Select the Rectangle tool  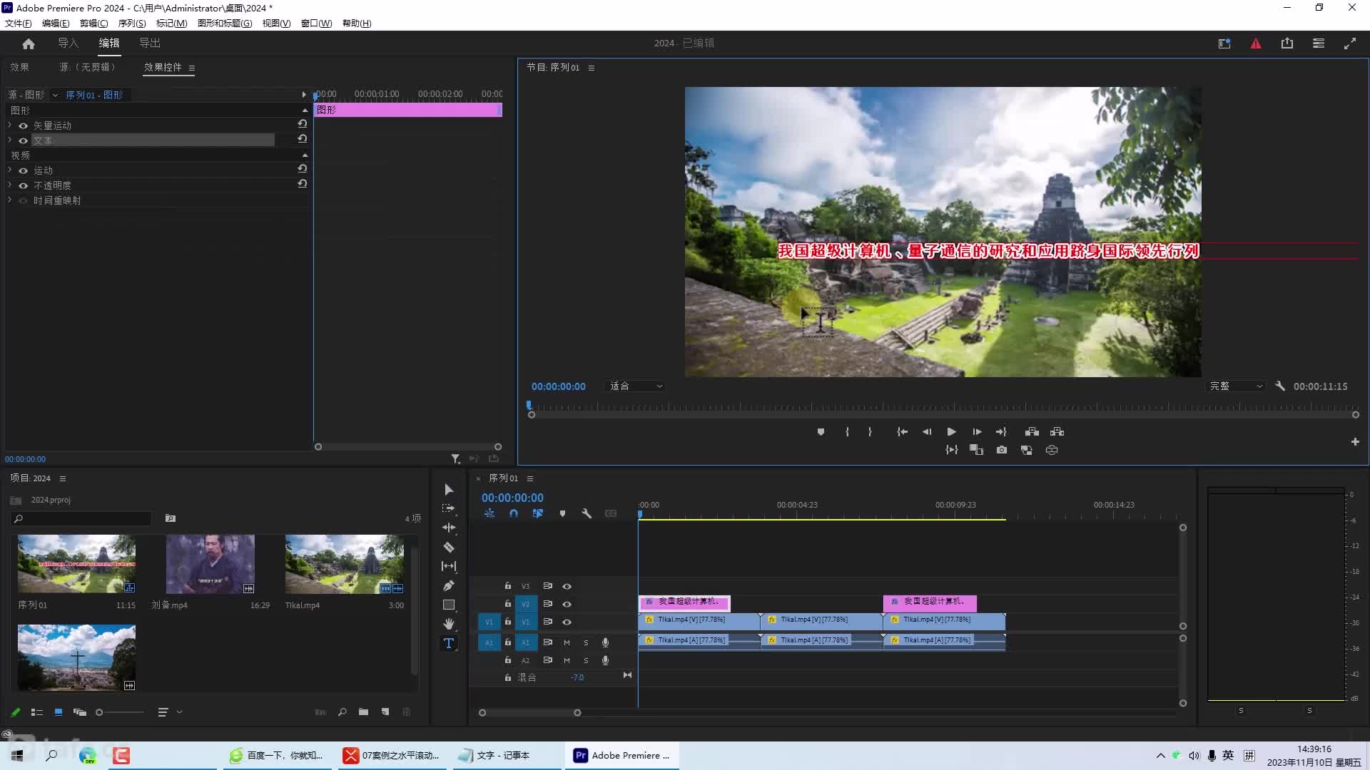click(448, 605)
